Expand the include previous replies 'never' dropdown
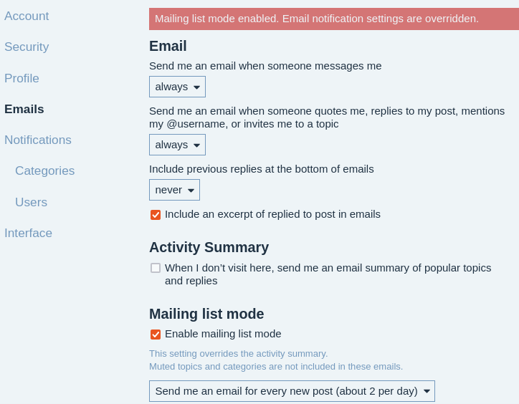The image size is (519, 404). 174,190
